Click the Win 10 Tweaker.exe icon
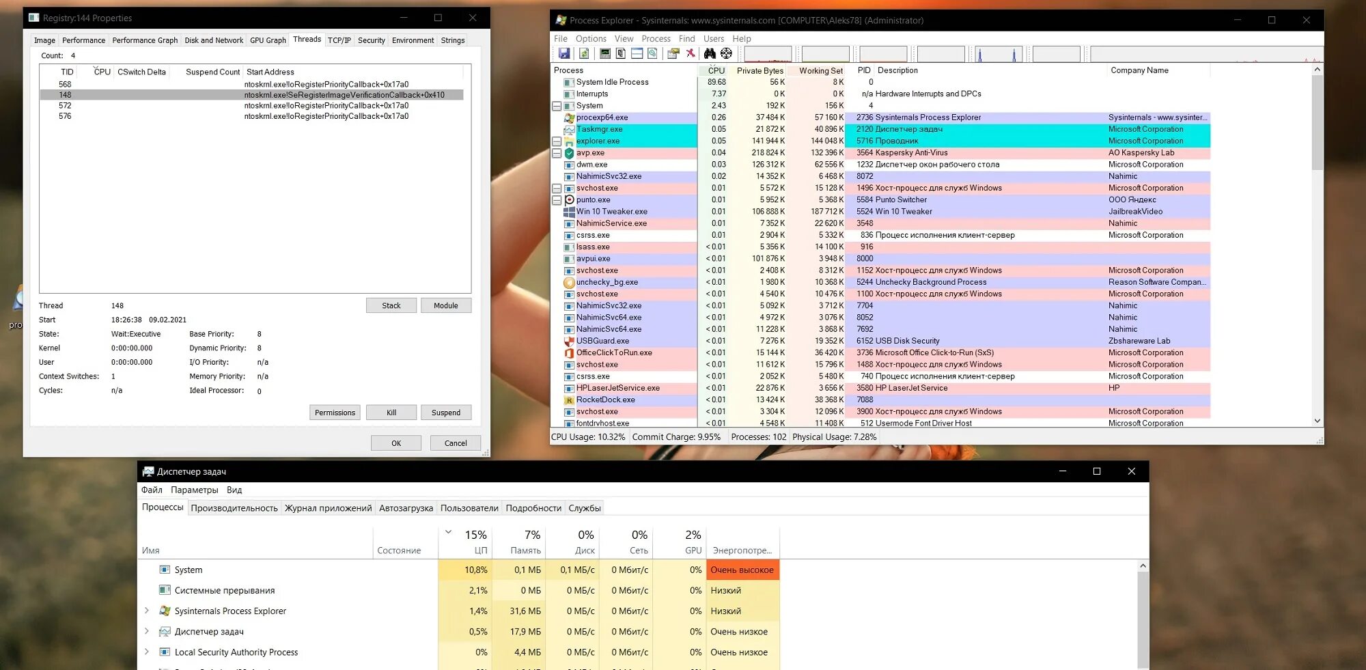1366x670 pixels. [x=569, y=212]
